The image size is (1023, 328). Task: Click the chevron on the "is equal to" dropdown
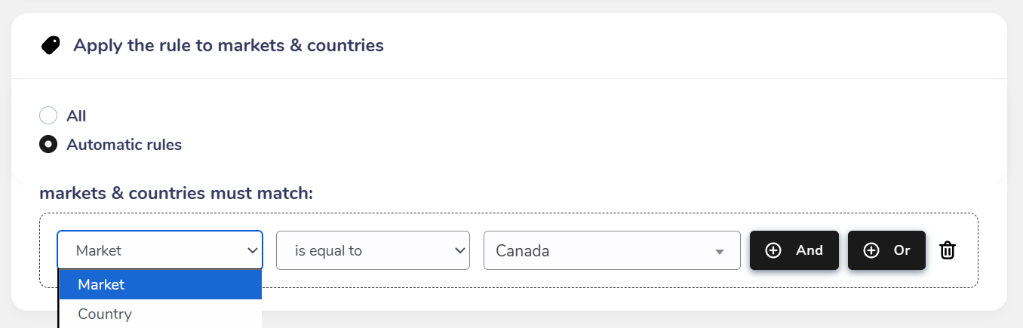(x=459, y=250)
